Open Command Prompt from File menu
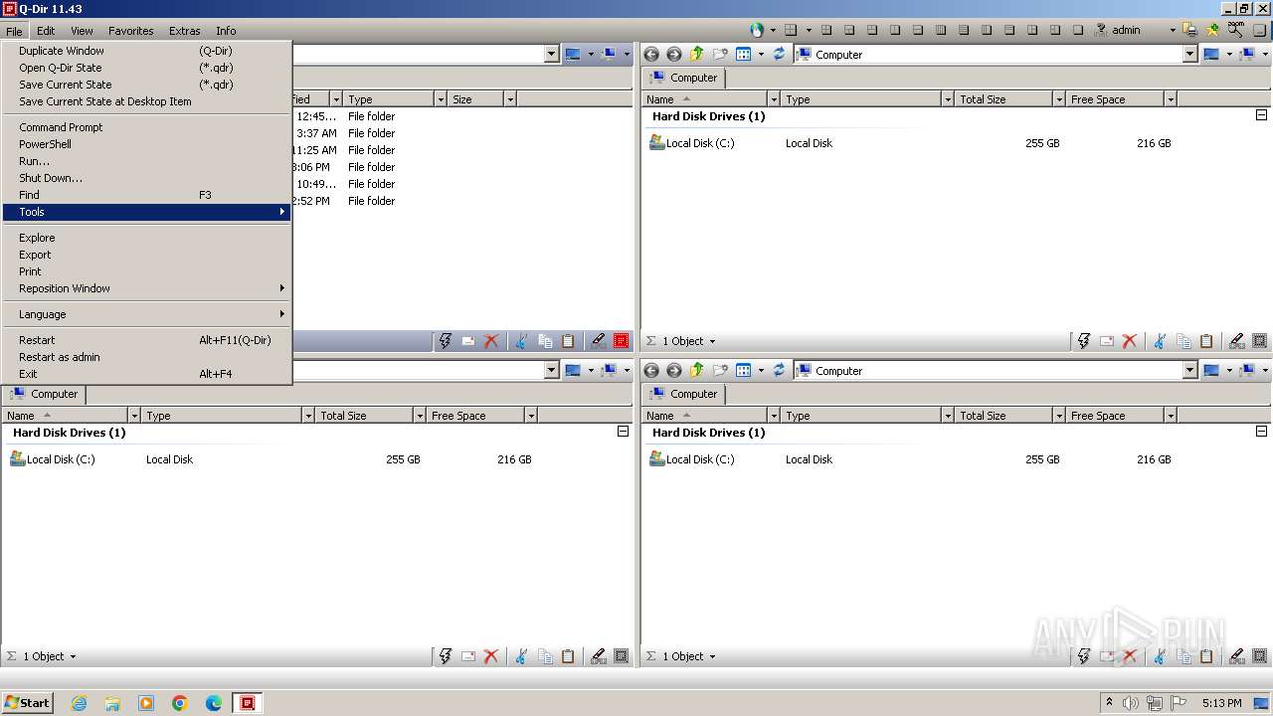 (x=147, y=127)
